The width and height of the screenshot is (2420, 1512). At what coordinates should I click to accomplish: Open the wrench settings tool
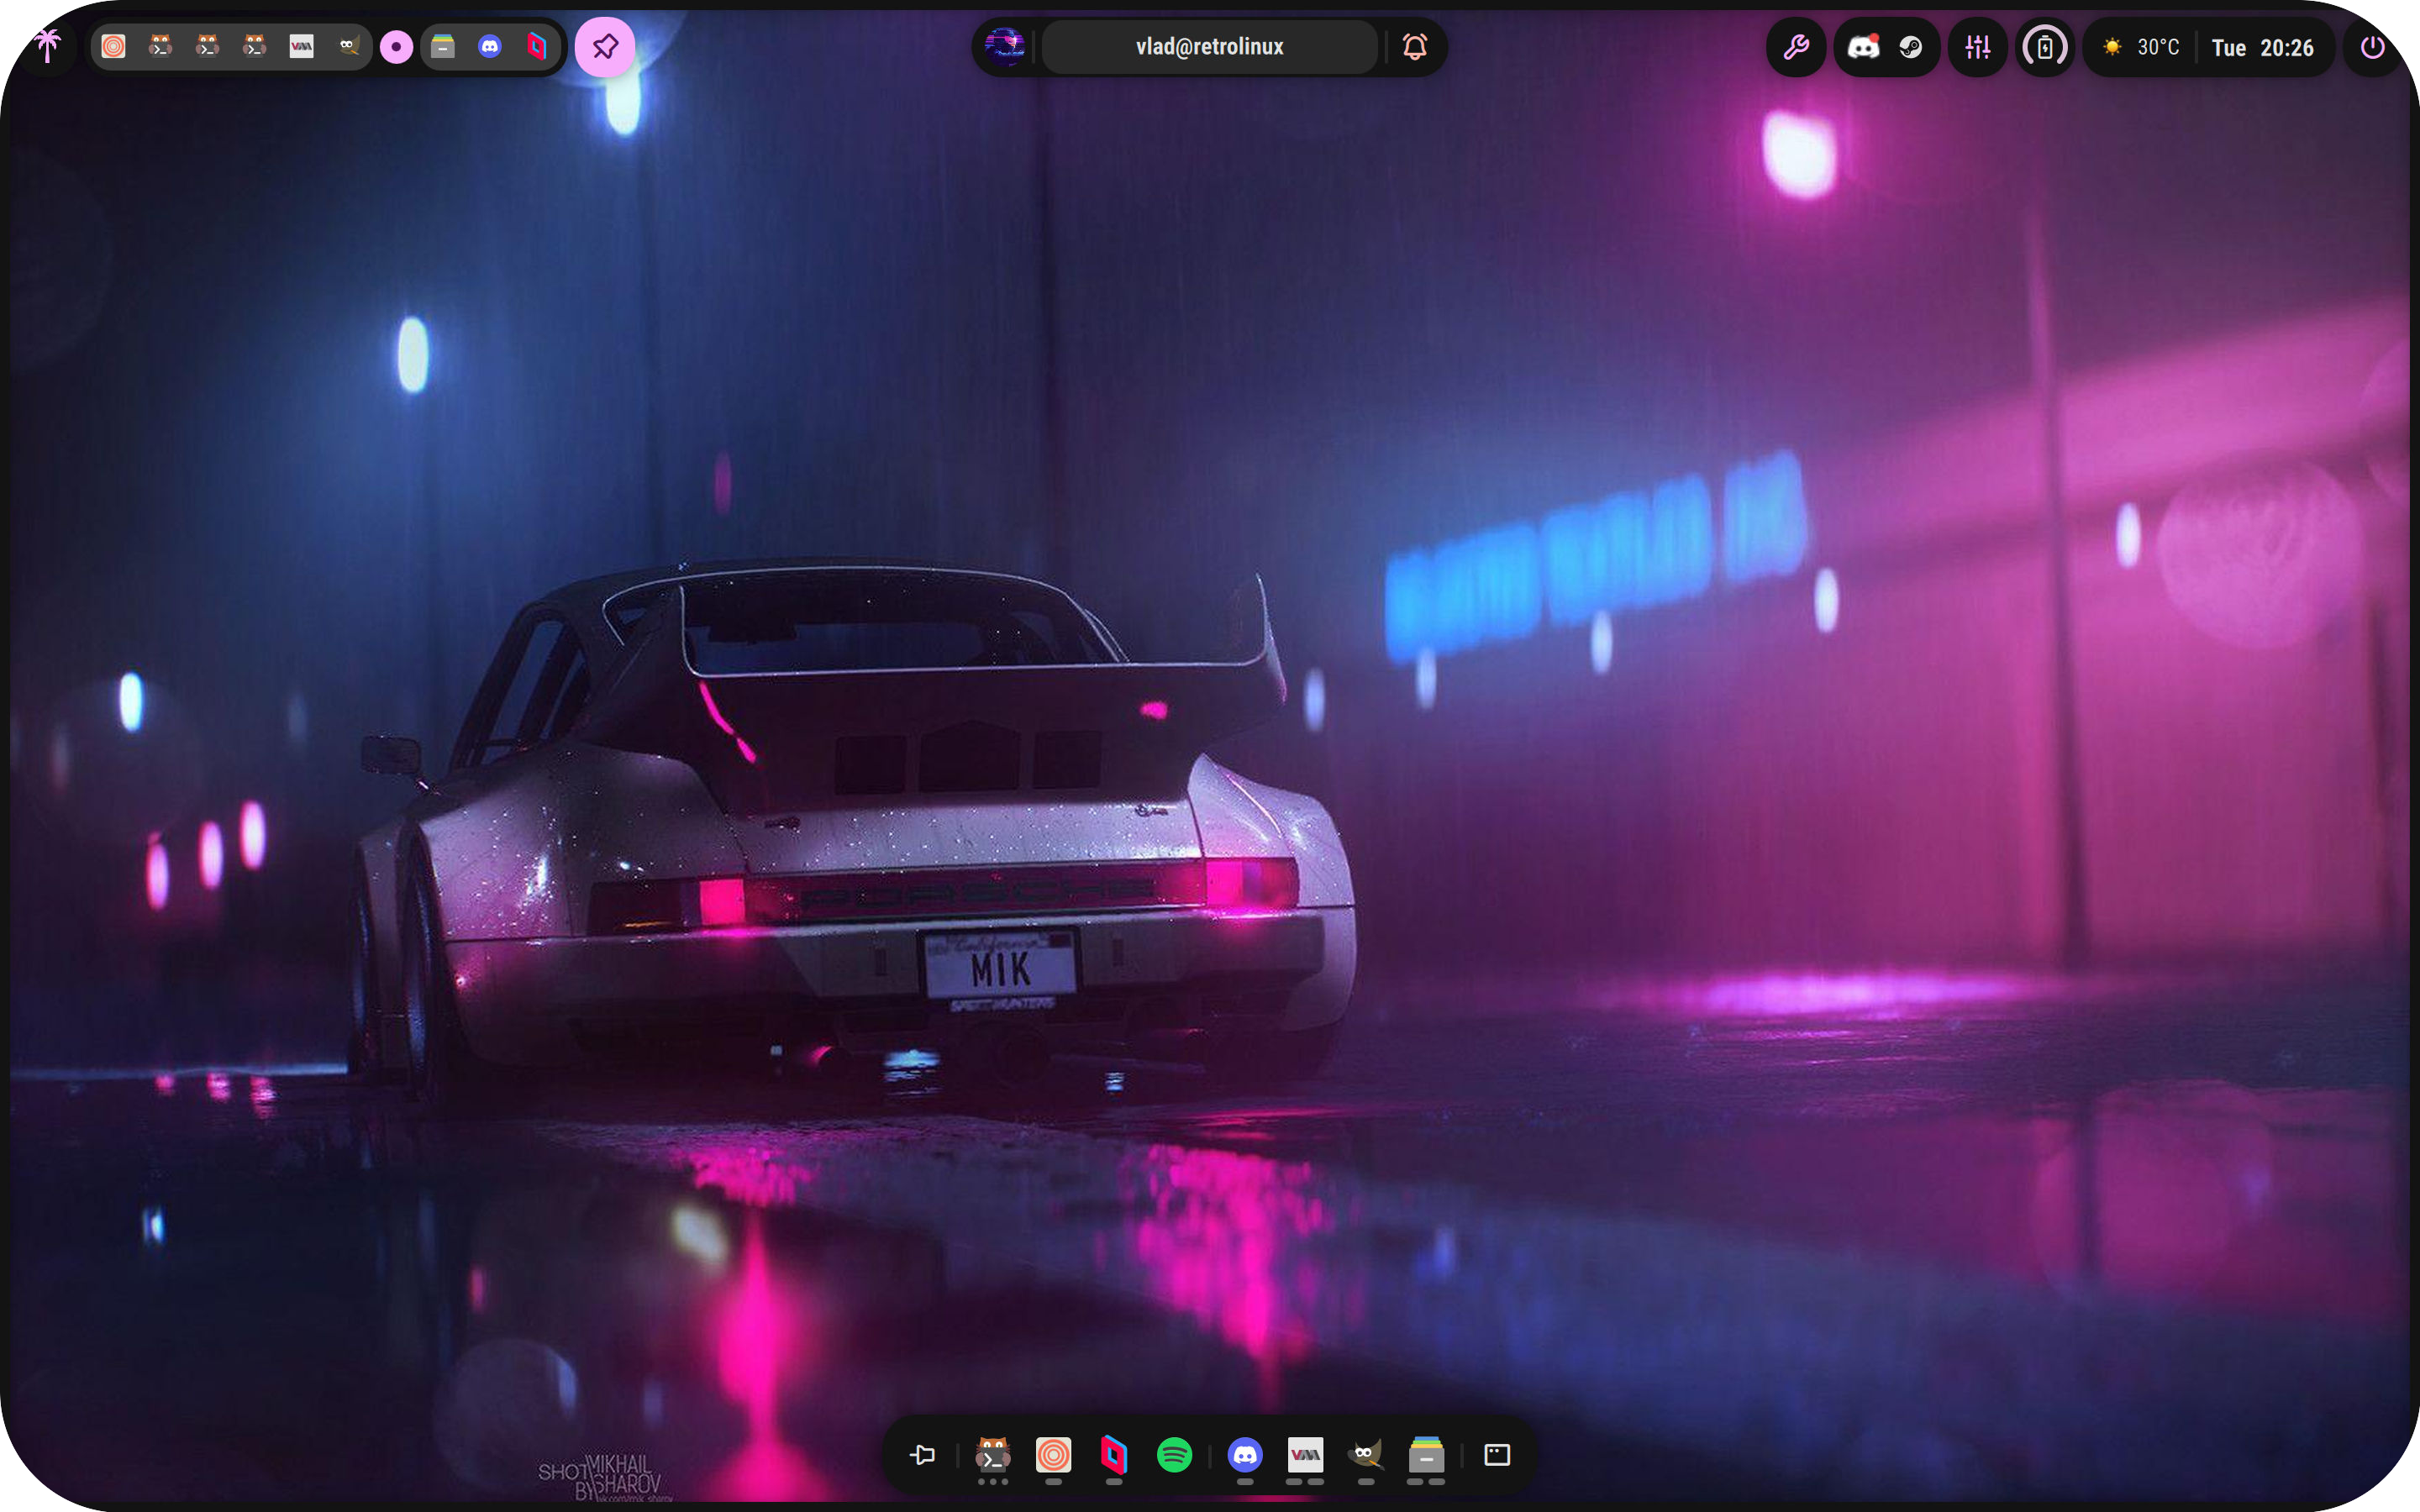pyautogui.click(x=1796, y=46)
